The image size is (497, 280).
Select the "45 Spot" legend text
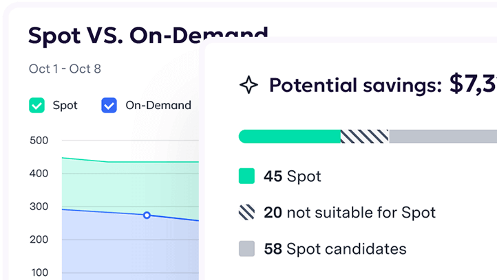pyautogui.click(x=293, y=176)
